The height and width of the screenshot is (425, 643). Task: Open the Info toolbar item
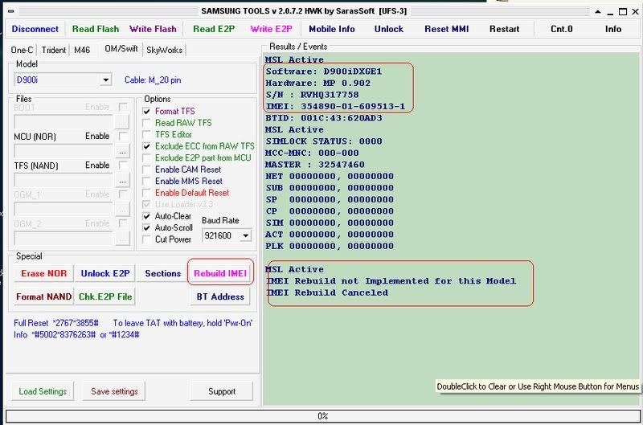[x=613, y=29]
